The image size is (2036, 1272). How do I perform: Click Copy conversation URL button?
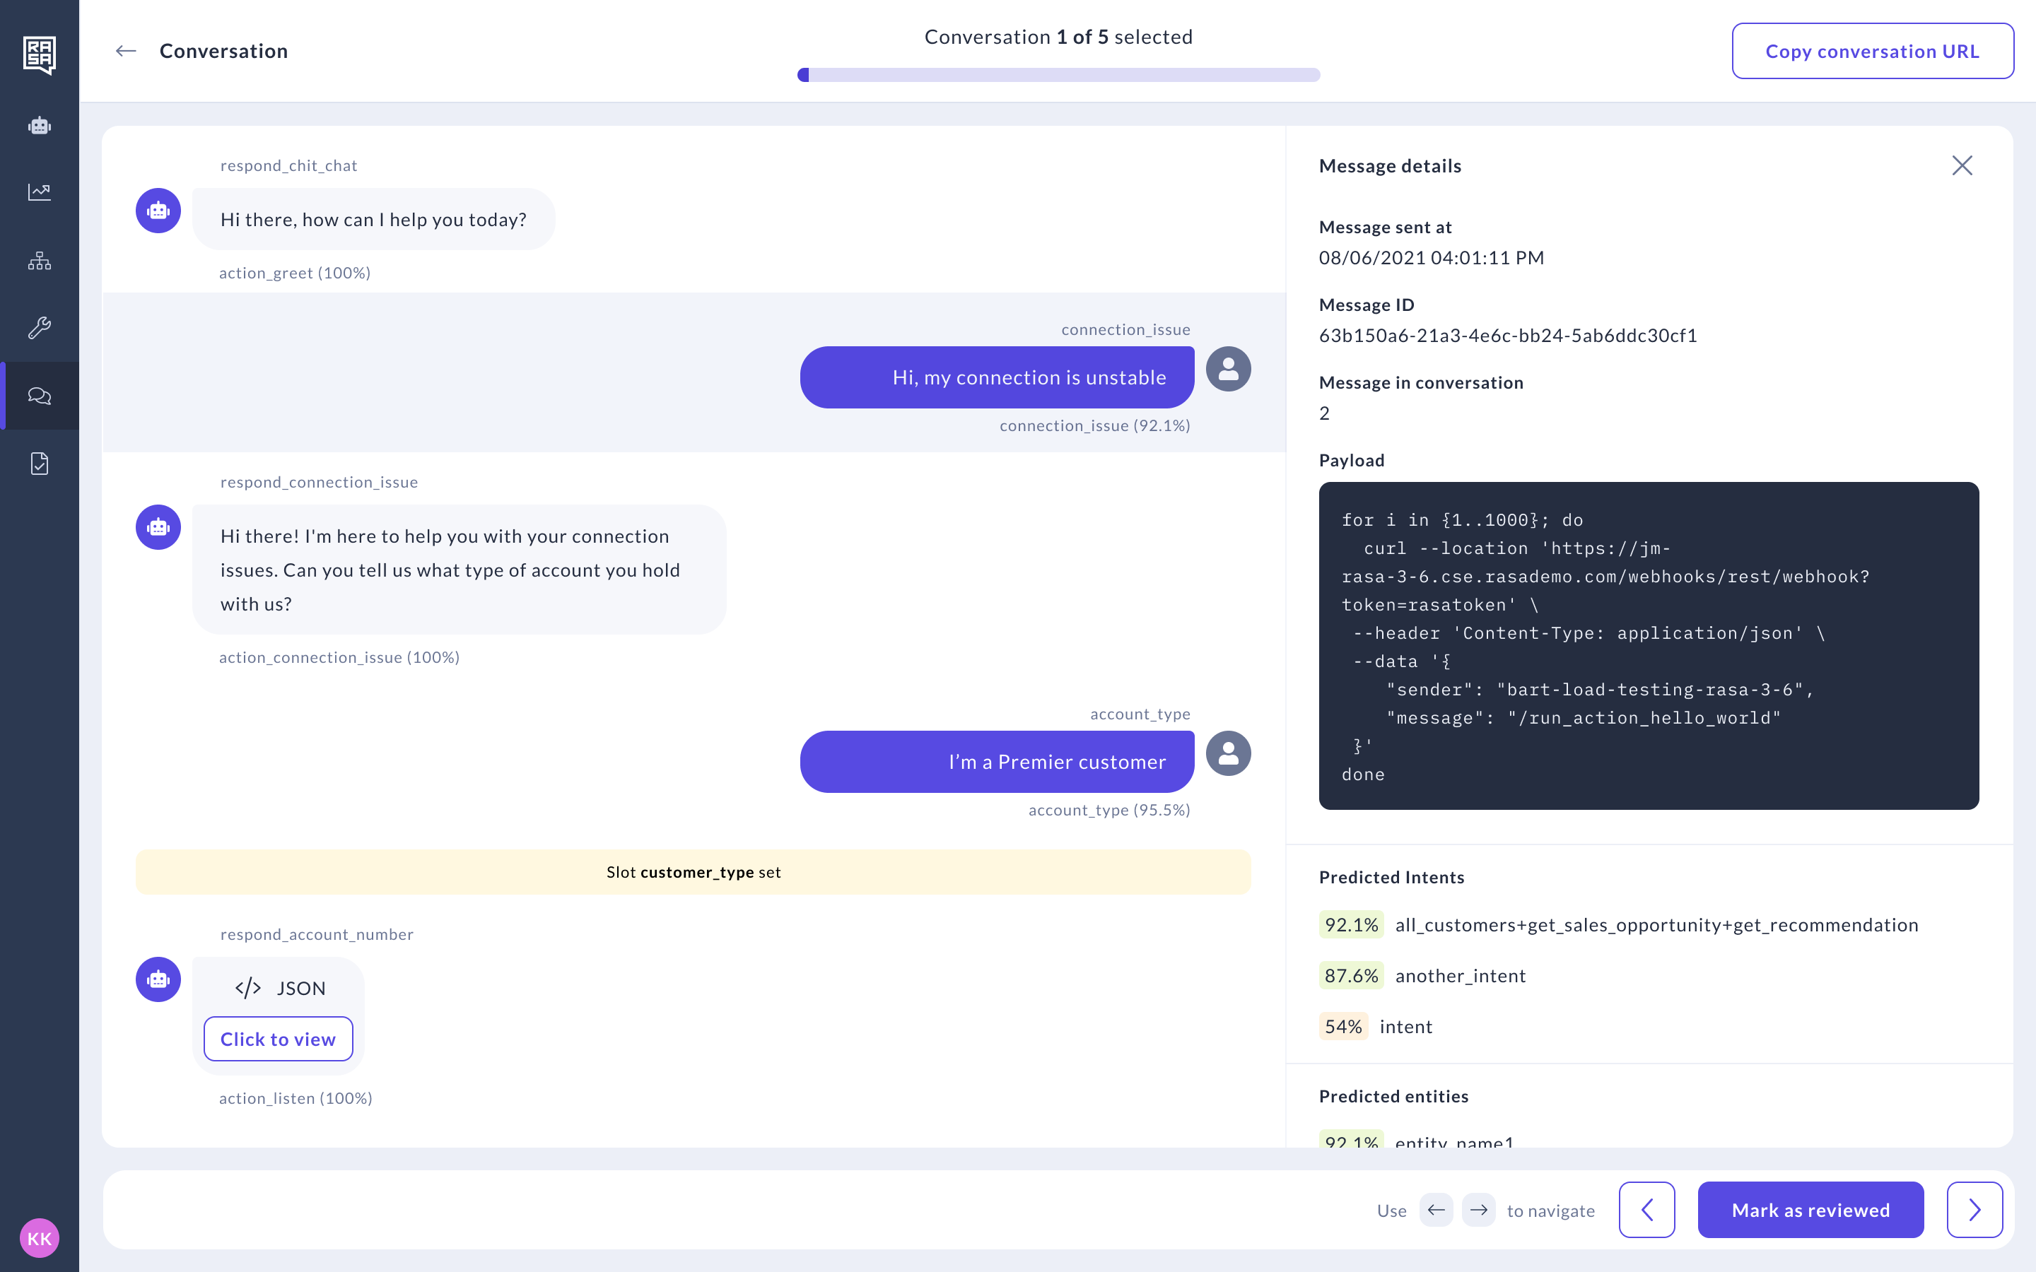coord(1872,52)
